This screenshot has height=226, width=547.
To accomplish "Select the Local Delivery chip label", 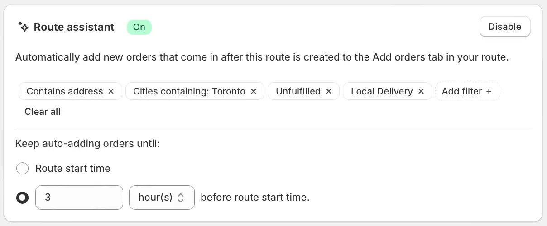I will [382, 91].
